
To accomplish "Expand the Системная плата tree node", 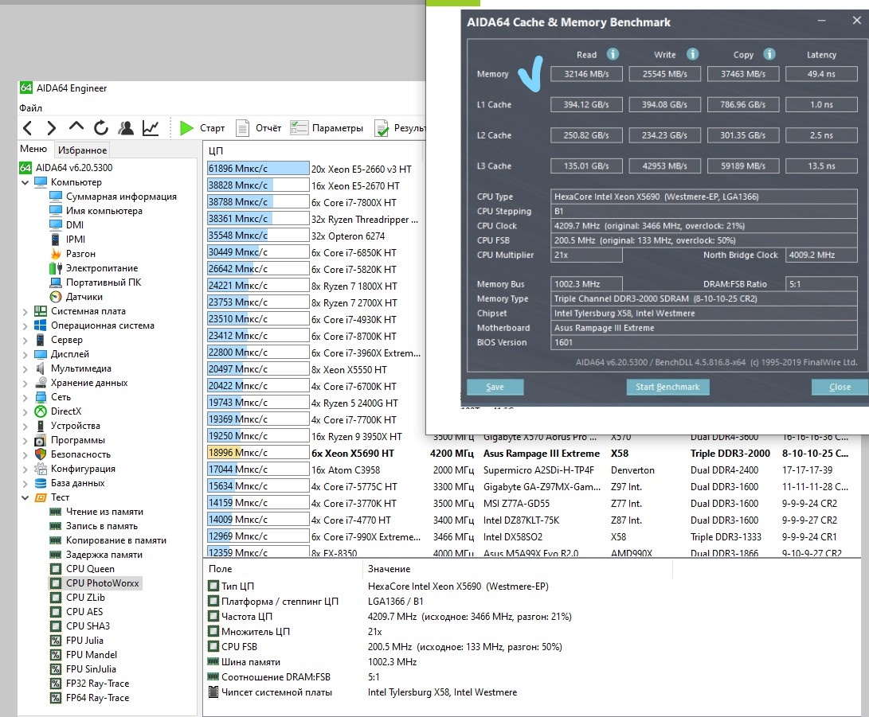I will point(25,312).
